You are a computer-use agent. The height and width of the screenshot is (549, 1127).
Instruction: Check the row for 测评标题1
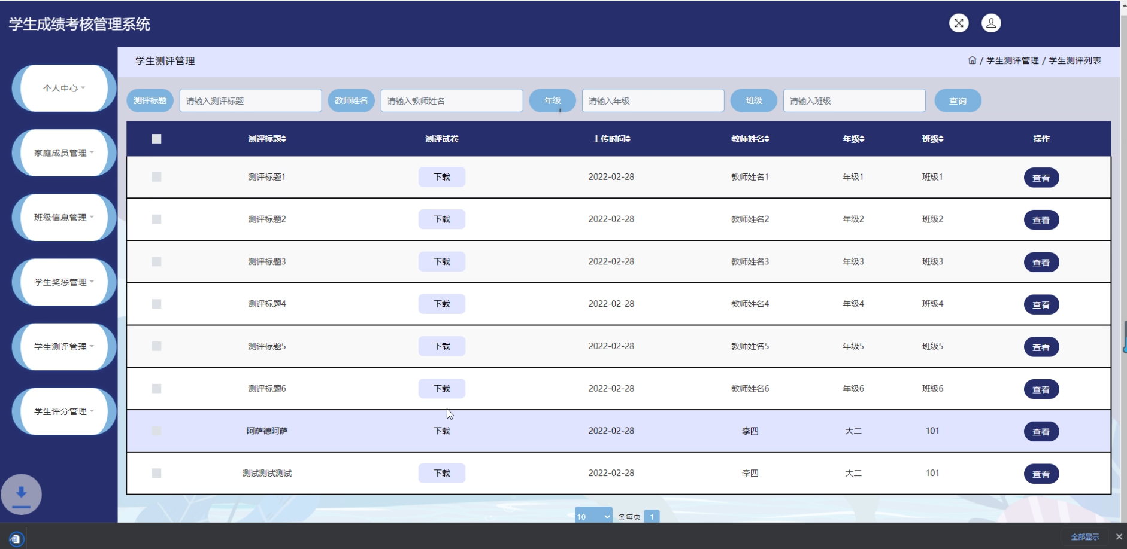click(156, 177)
